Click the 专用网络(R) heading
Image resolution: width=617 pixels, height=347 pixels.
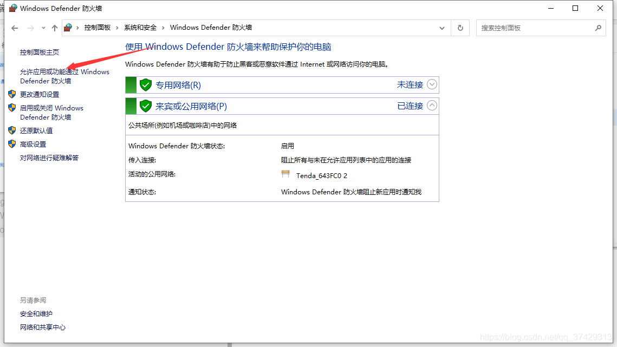[178, 86]
